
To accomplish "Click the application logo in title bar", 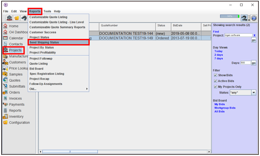I will [x=6, y=5].
